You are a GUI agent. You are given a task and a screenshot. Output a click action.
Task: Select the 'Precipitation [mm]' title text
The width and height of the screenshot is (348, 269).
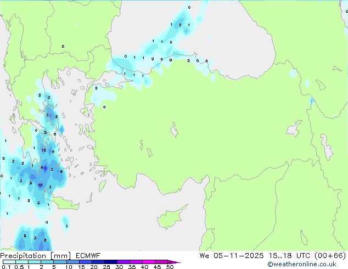[x=35, y=256]
